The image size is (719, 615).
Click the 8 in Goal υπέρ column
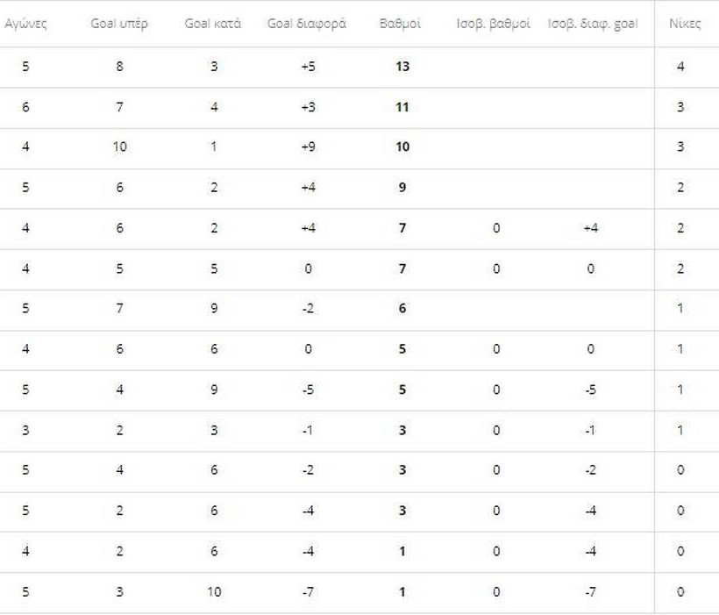coord(119,67)
